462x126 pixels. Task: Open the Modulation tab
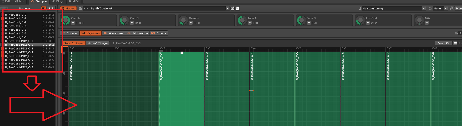click(137, 33)
